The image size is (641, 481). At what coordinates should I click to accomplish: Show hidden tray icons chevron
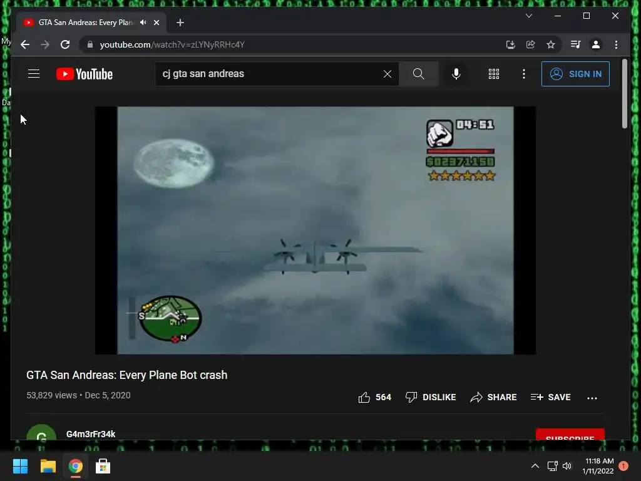[x=535, y=466]
